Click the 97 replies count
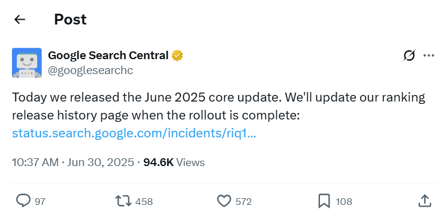This screenshot has height=221, width=447. point(40,202)
